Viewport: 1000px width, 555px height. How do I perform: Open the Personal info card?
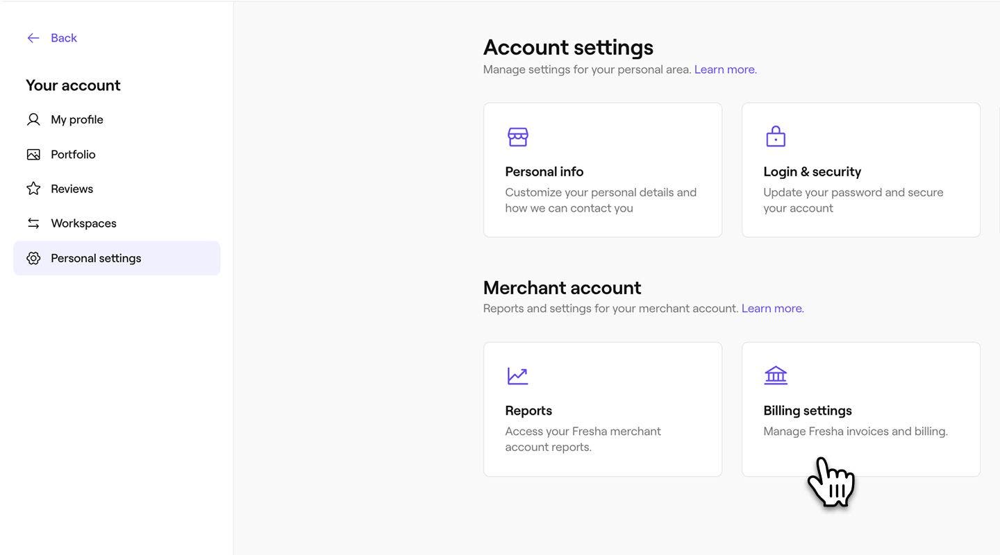coord(603,170)
